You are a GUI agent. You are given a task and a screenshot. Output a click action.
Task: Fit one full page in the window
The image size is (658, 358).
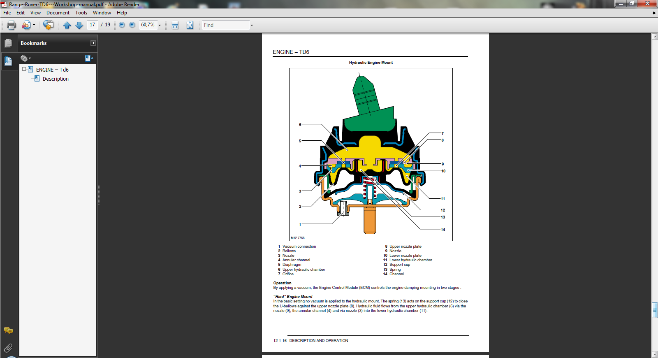190,25
